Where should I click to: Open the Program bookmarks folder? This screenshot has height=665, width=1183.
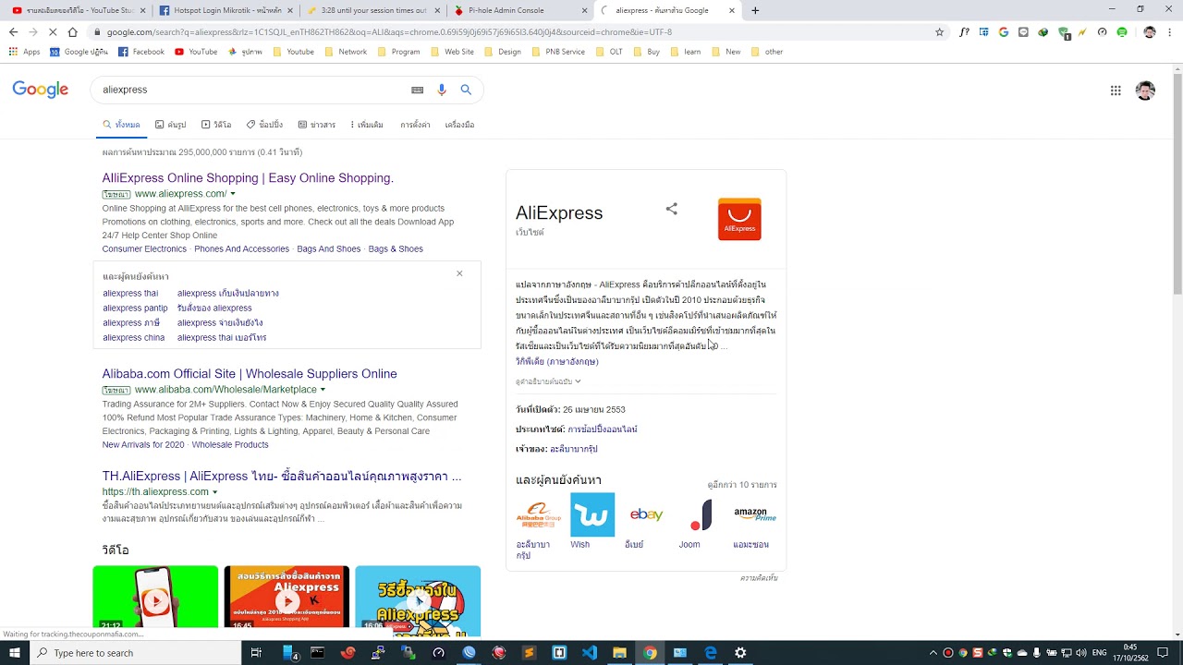(x=398, y=52)
